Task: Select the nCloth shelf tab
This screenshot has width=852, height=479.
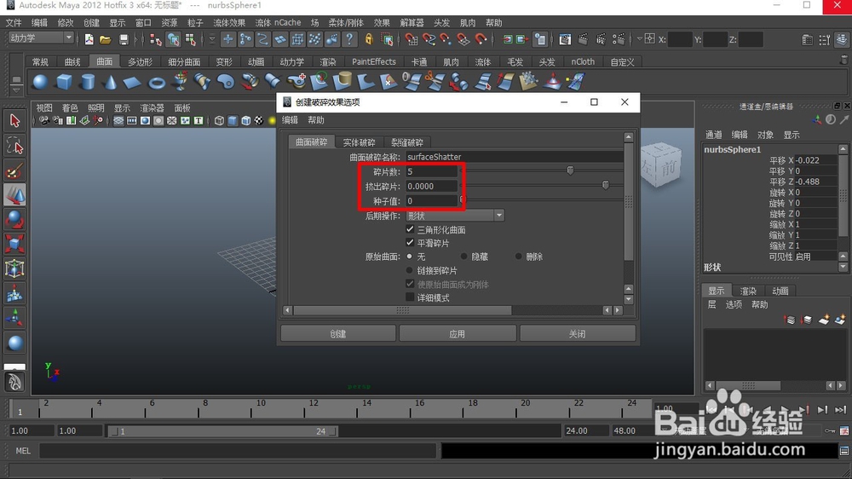Action: tap(583, 62)
